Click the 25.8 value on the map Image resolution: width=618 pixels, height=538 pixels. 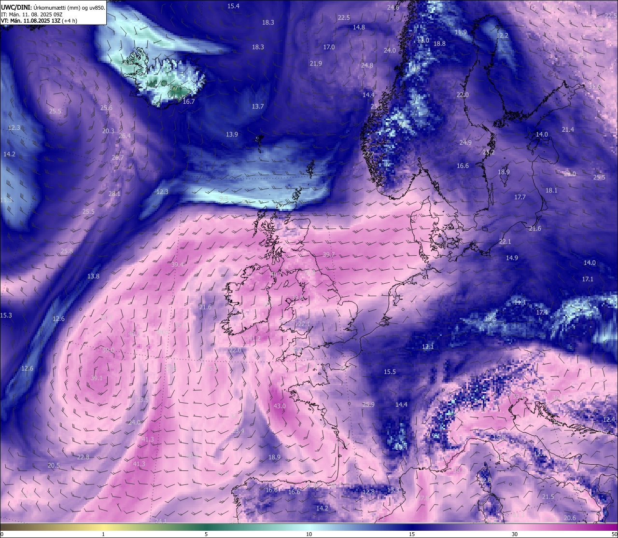(67, 251)
